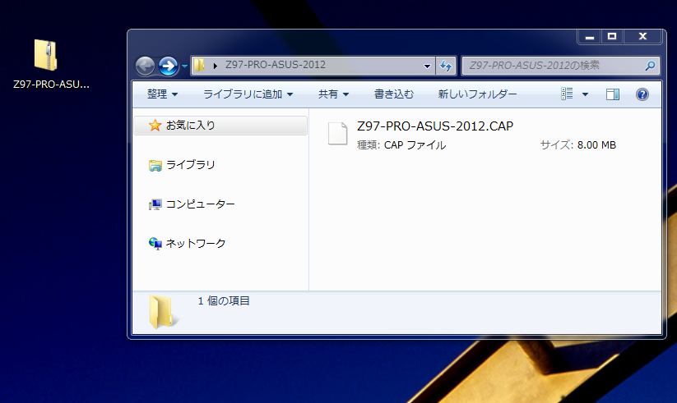Change the view with the view icon
677x403 pixels.
tap(567, 94)
